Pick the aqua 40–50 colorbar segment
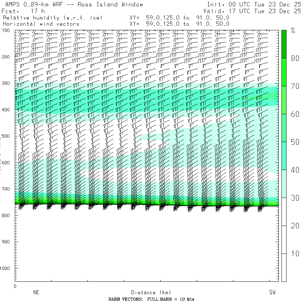Screen dimensions: 303x303 pos(284,156)
